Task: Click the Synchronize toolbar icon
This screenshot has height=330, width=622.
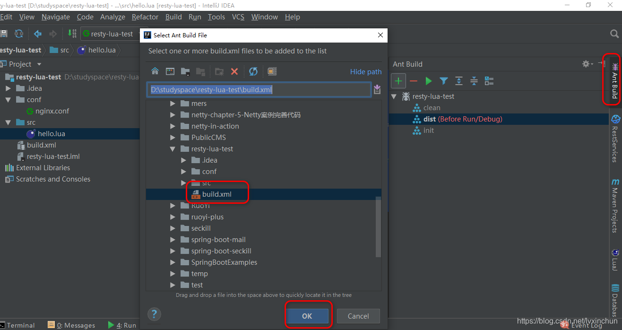Action: click(19, 34)
